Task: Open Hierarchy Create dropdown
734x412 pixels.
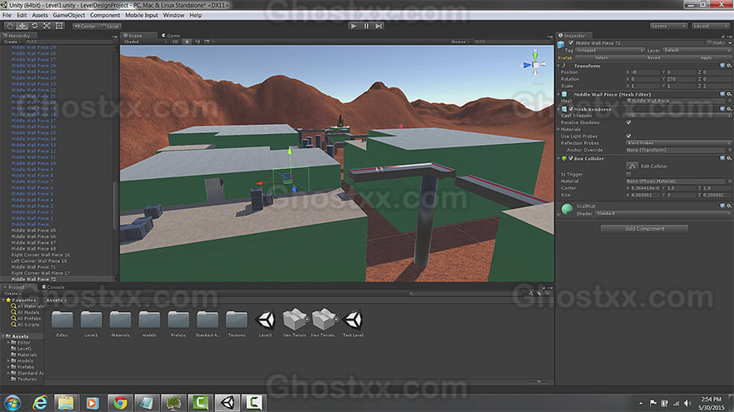Action: [x=12, y=42]
